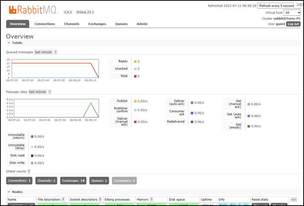Open Exchanges: 14 count button

point(73,181)
